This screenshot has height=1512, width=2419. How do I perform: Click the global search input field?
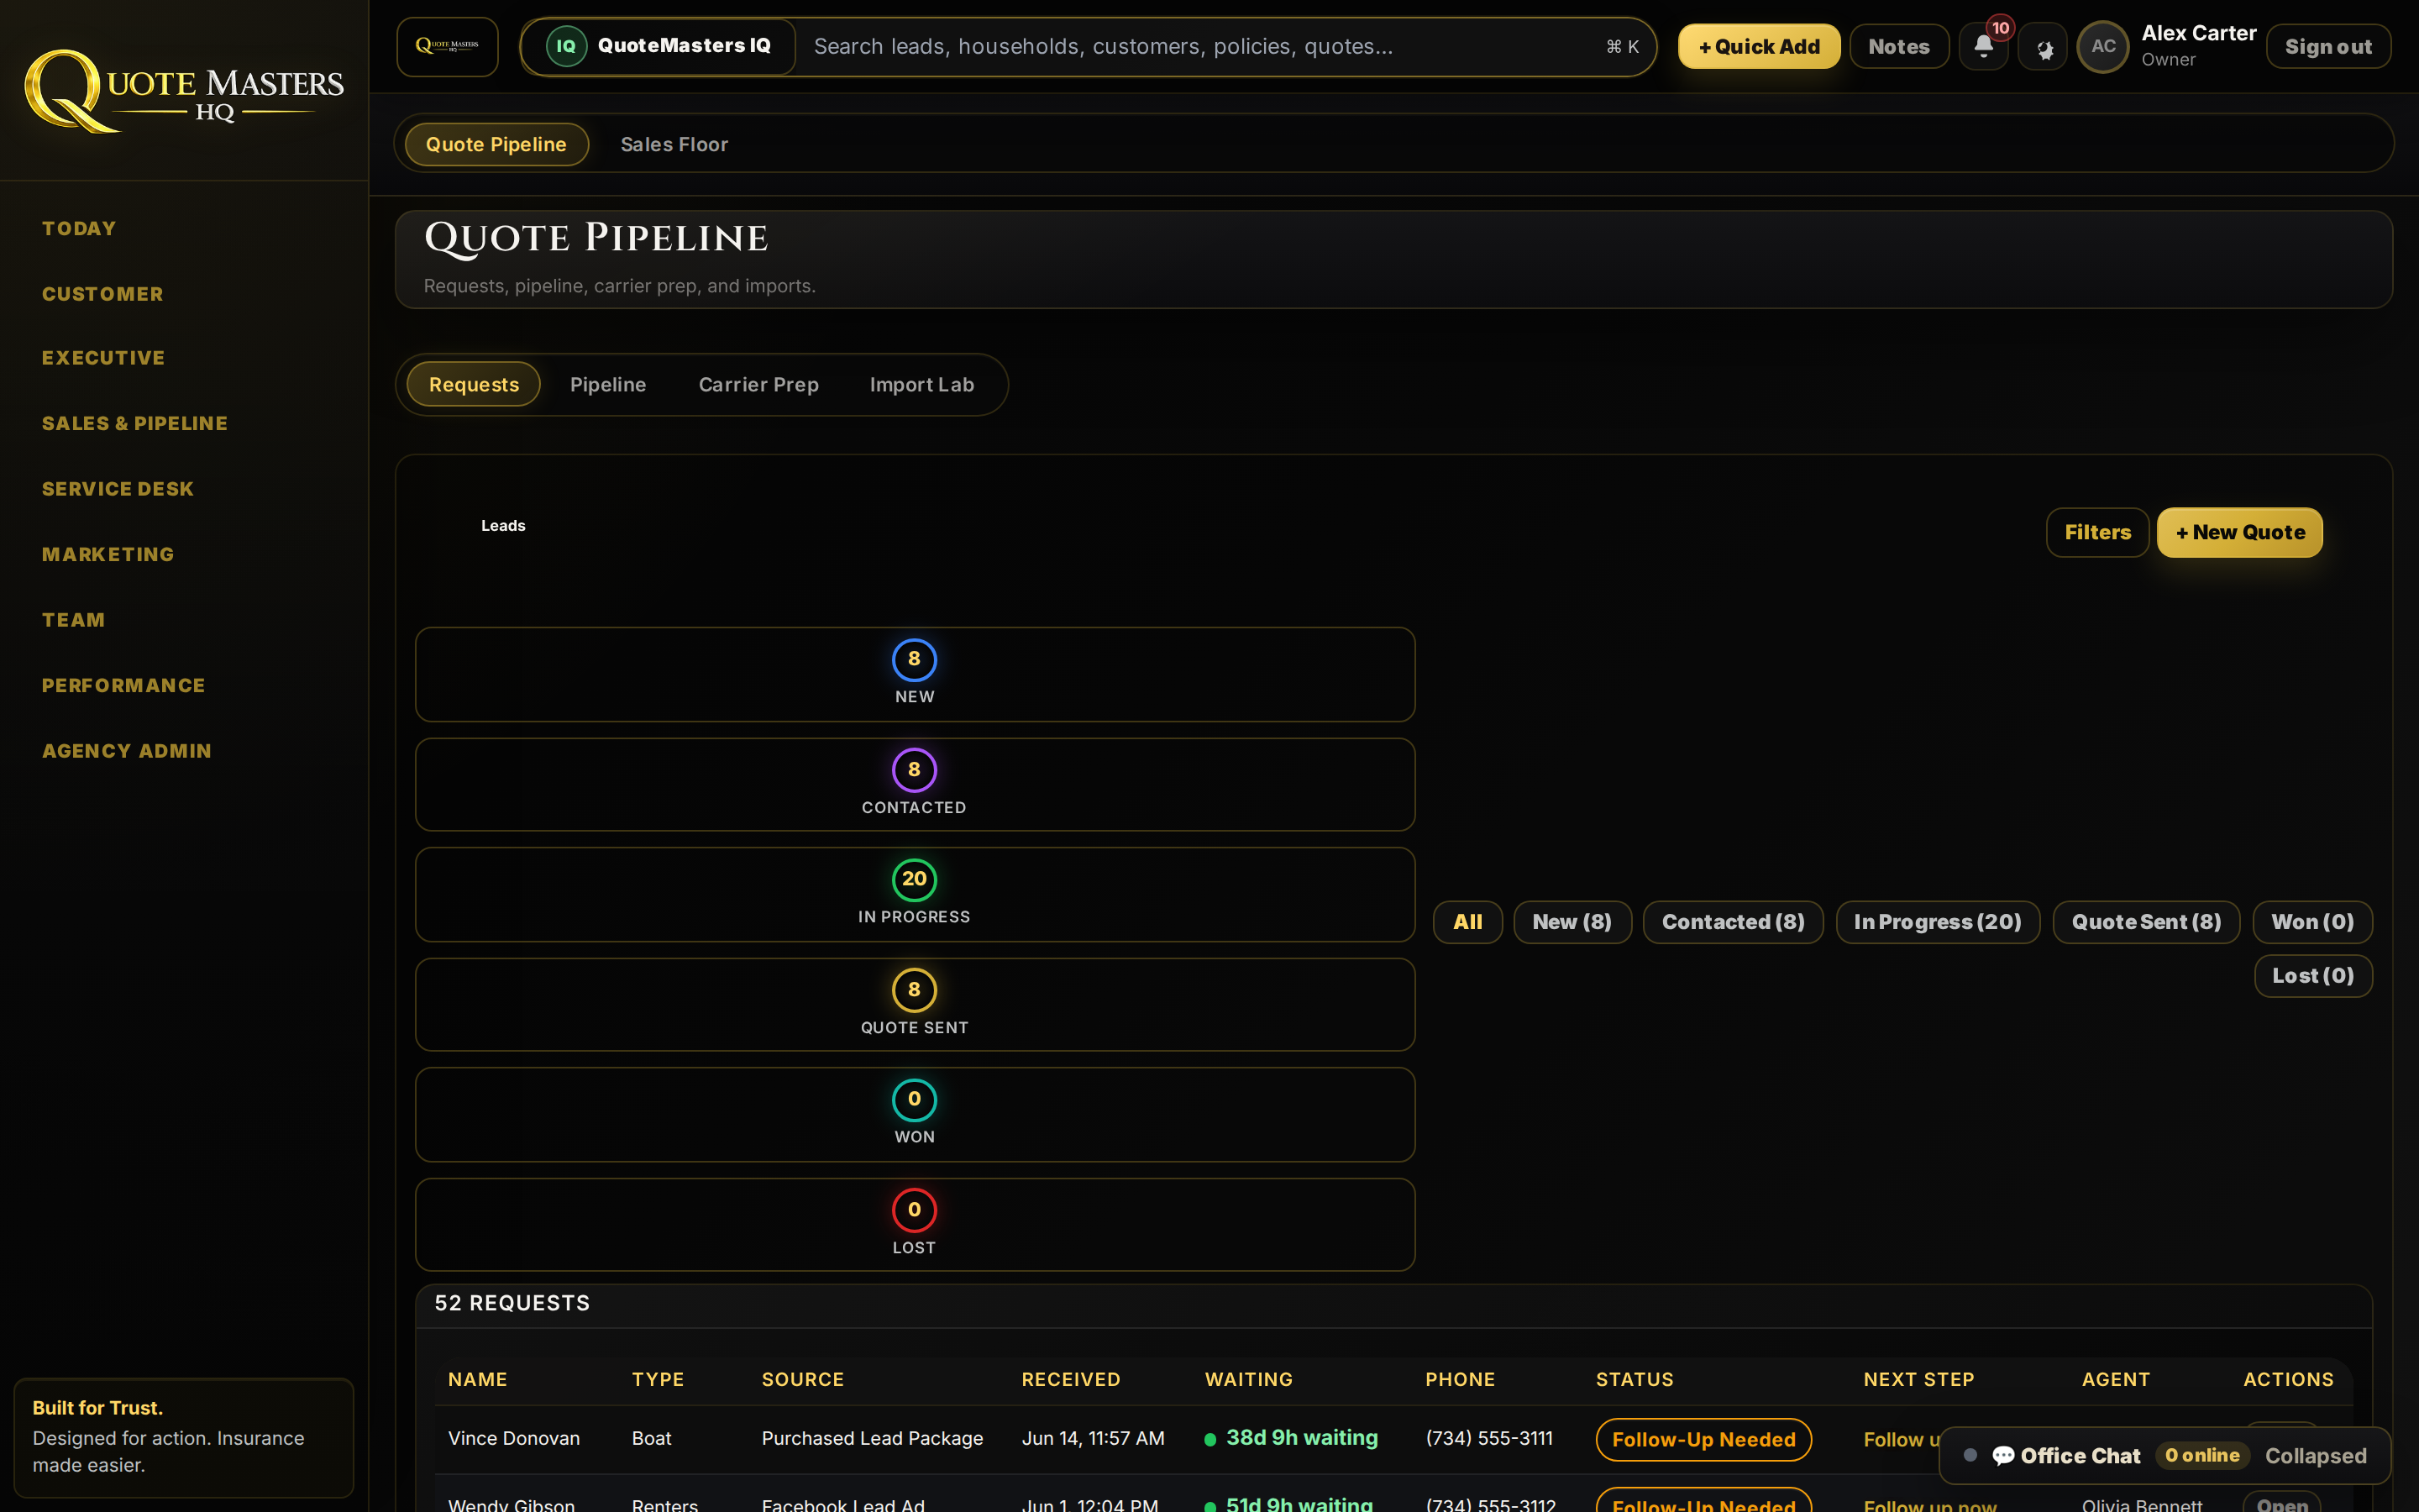pos(1199,46)
